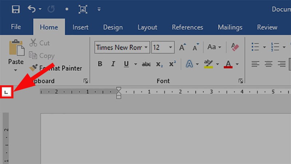The image size is (291, 164).
Task: Apply yellow text highlight color
Action: (208, 64)
